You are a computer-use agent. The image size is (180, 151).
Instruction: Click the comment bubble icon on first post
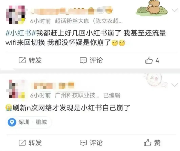point(83,60)
